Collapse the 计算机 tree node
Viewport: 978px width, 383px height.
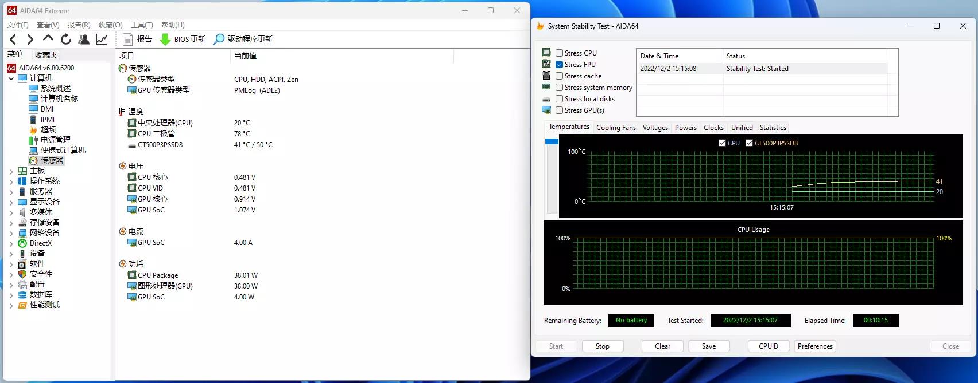click(11, 78)
